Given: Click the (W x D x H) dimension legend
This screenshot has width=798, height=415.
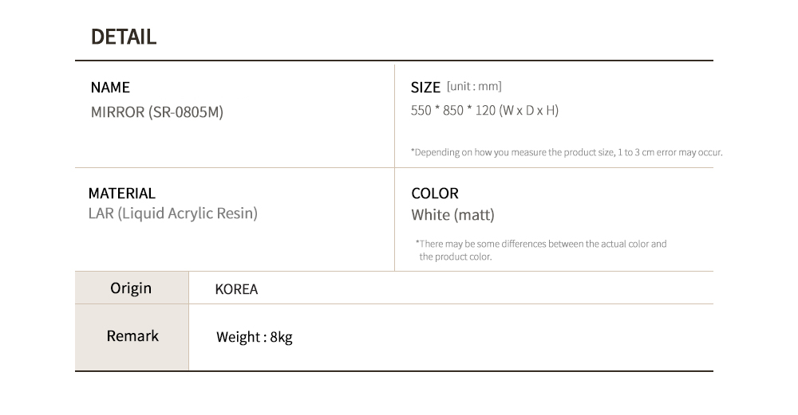Looking at the screenshot, I should click(529, 110).
